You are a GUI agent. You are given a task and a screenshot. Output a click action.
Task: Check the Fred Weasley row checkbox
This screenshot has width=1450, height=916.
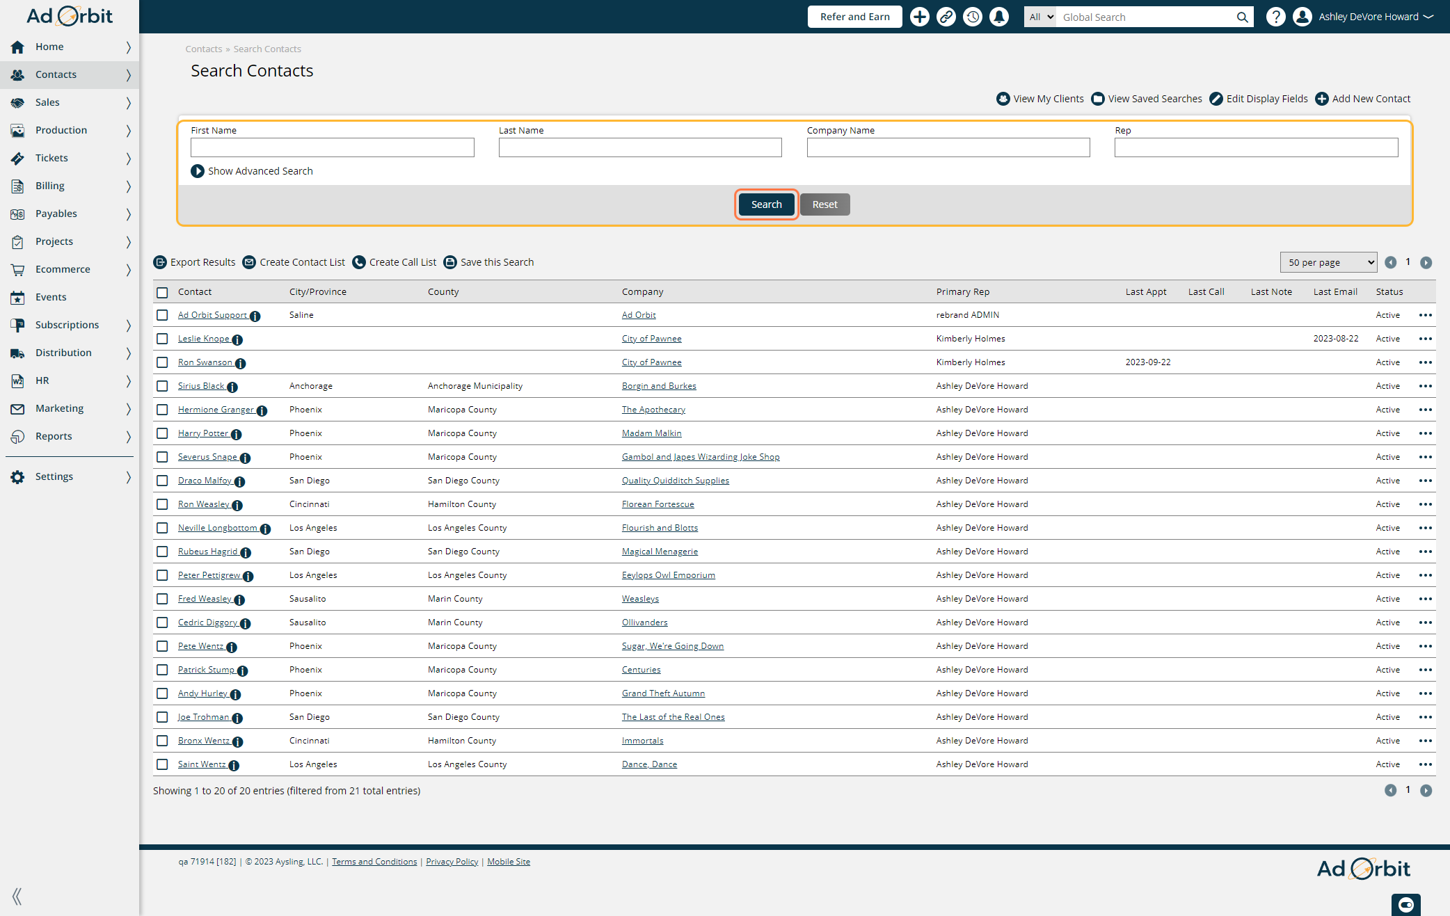(x=162, y=599)
